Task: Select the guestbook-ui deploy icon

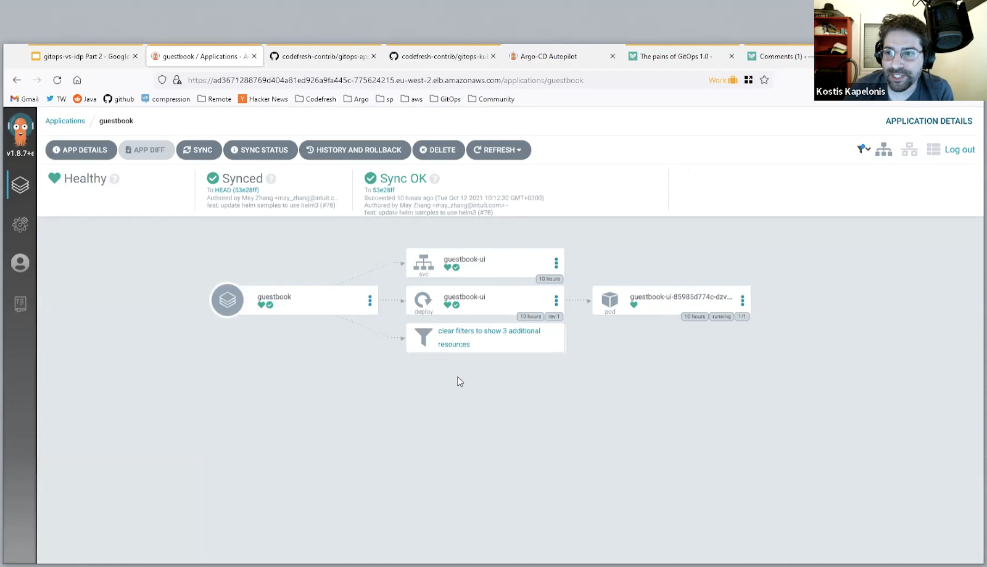Action: point(423,300)
